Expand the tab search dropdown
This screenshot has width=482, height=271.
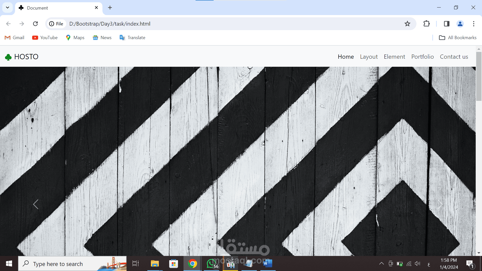pyautogui.click(x=8, y=8)
